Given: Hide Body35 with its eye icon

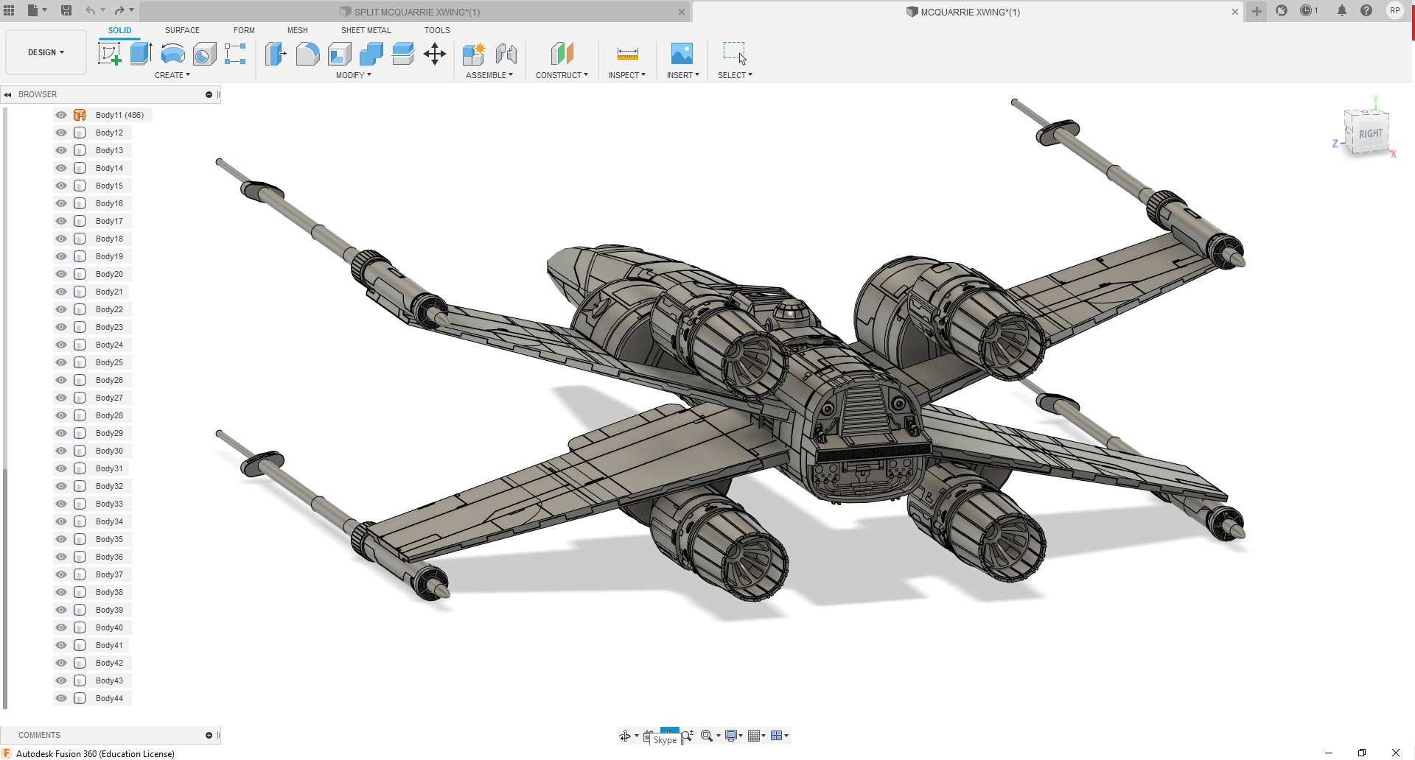Looking at the screenshot, I should point(61,539).
